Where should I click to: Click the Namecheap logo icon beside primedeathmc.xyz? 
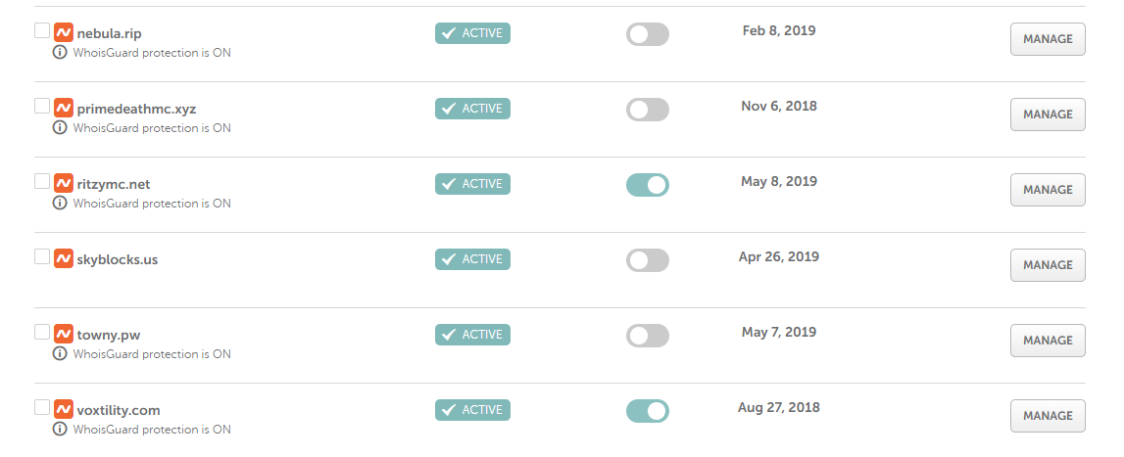pyautogui.click(x=64, y=109)
